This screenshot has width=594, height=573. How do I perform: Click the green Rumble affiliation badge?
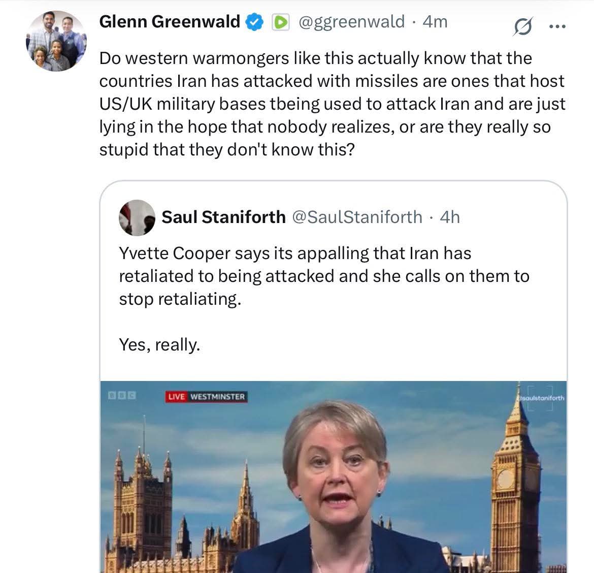click(281, 22)
